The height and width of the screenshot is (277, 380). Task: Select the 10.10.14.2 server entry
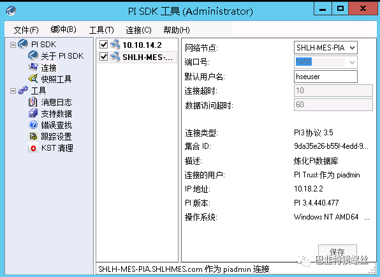[142, 45]
